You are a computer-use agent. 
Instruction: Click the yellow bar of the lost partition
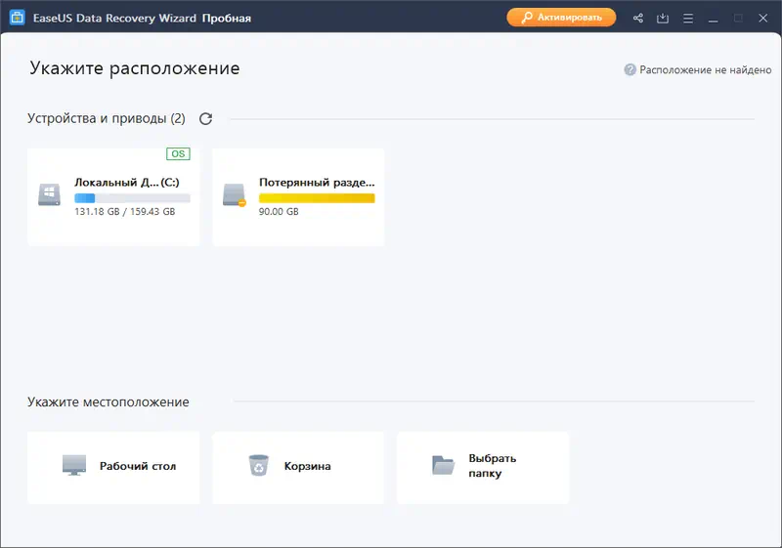[317, 197]
